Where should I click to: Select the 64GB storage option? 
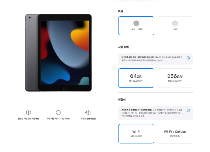pos(136,78)
